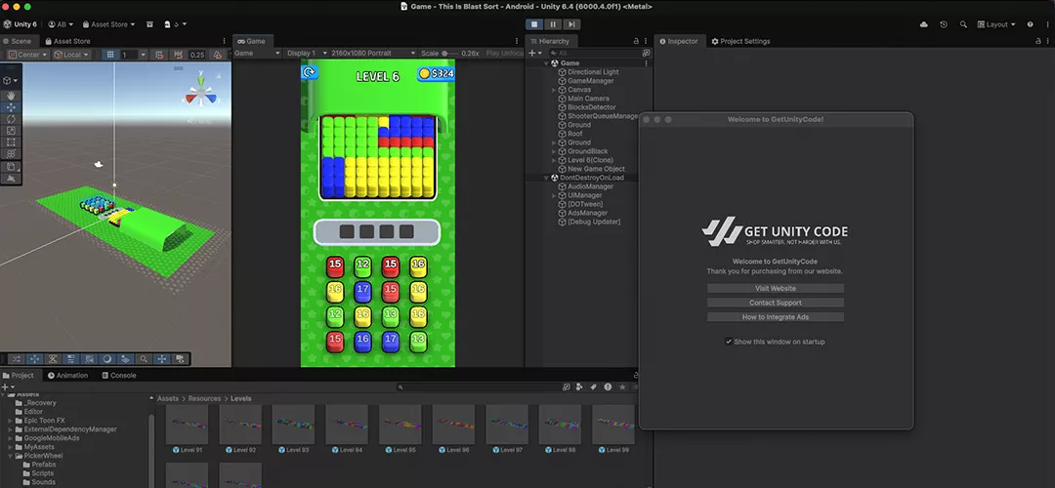The width and height of the screenshot is (1055, 488).
Task: Click the Step frame button
Action: pos(571,24)
